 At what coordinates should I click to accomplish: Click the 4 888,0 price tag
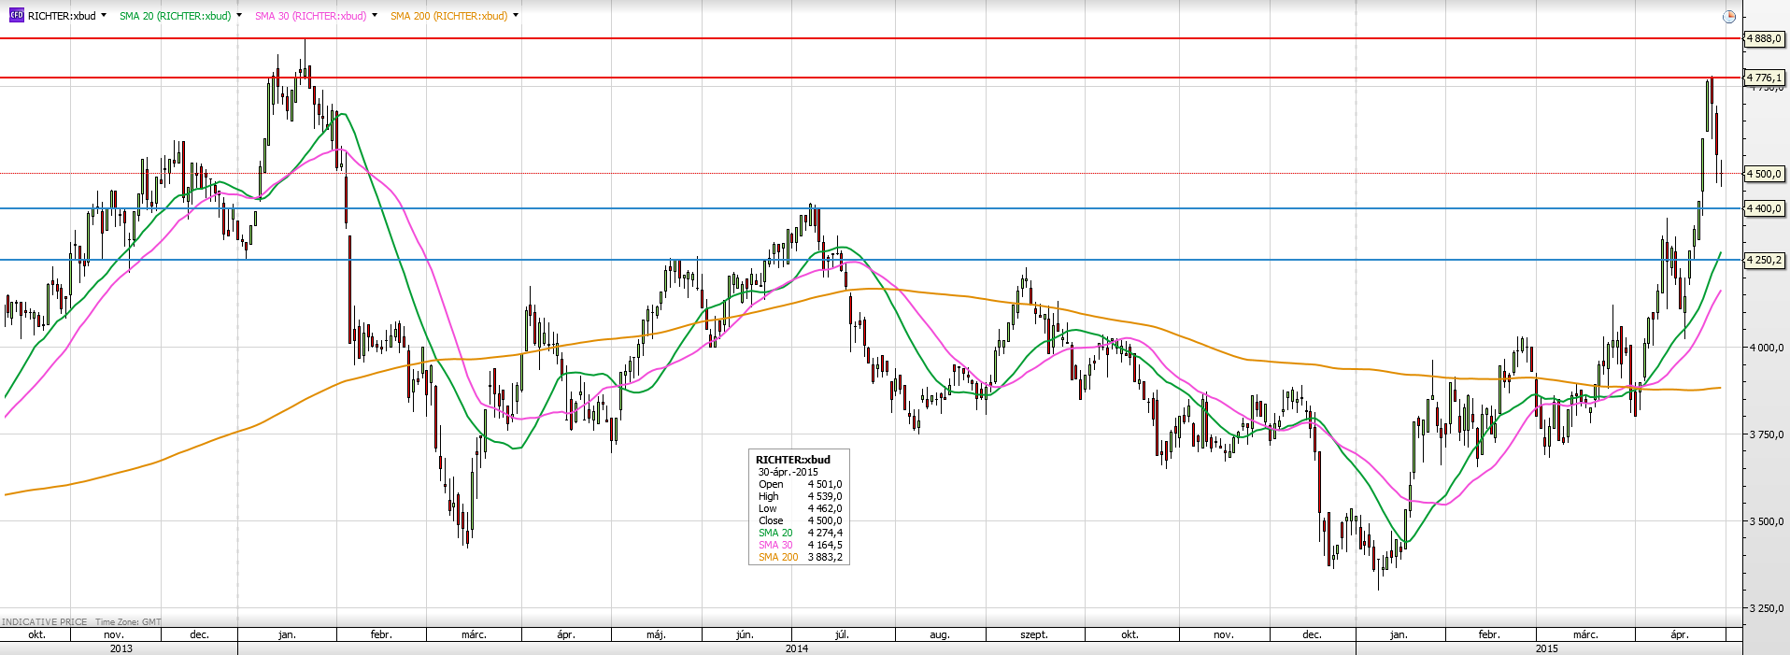pyautogui.click(x=1765, y=38)
